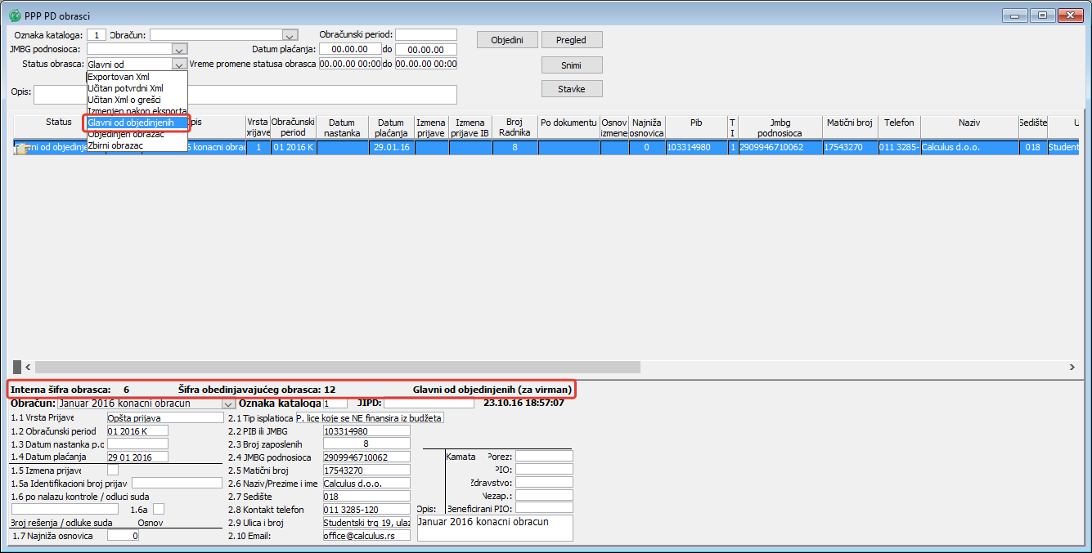The height and width of the screenshot is (553, 1092).
Task: Click the Snimi button
Action: point(572,65)
